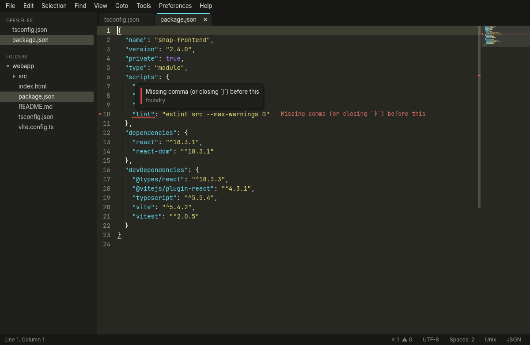Close the package.json editor tab
Screen dimensions: 530x345
205,19
